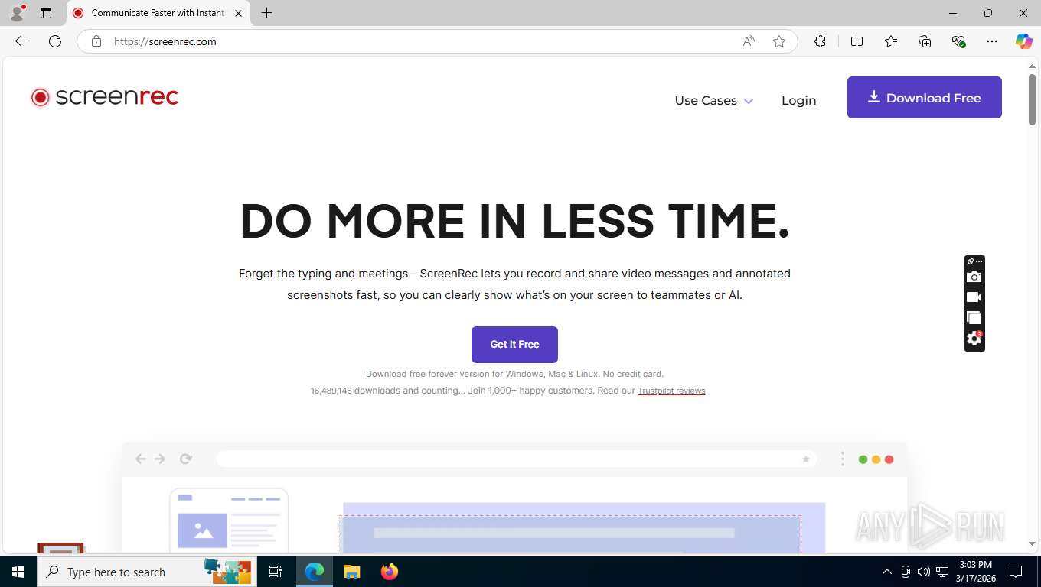Launch Firefox from the taskbar

coord(390,572)
